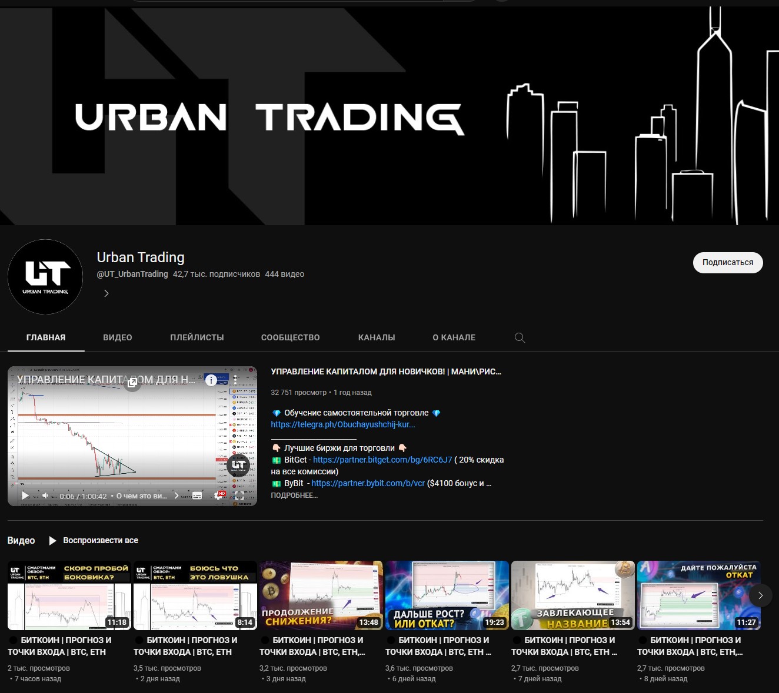Open thumbnail ПРОДОЛЖЕНИЕ СНИЖЕНИЯ?

pos(321,595)
